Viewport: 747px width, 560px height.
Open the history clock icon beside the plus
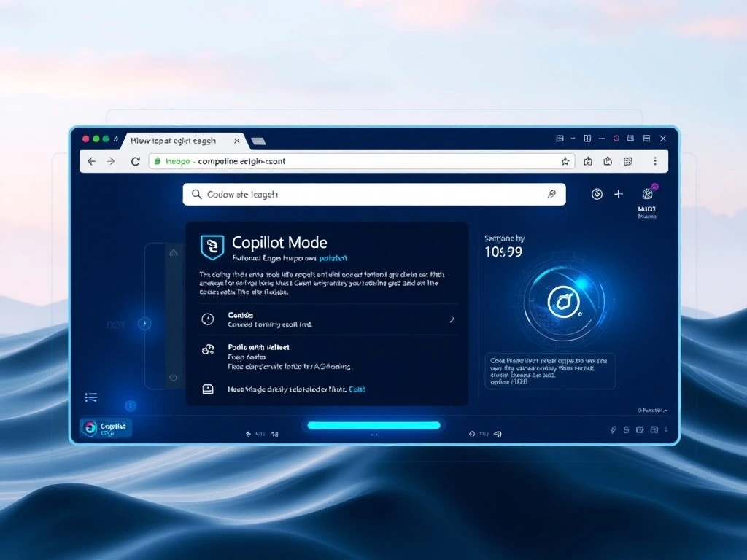(597, 194)
